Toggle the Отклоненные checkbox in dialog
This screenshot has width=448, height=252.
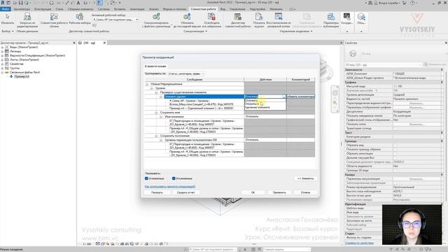[x=174, y=178]
